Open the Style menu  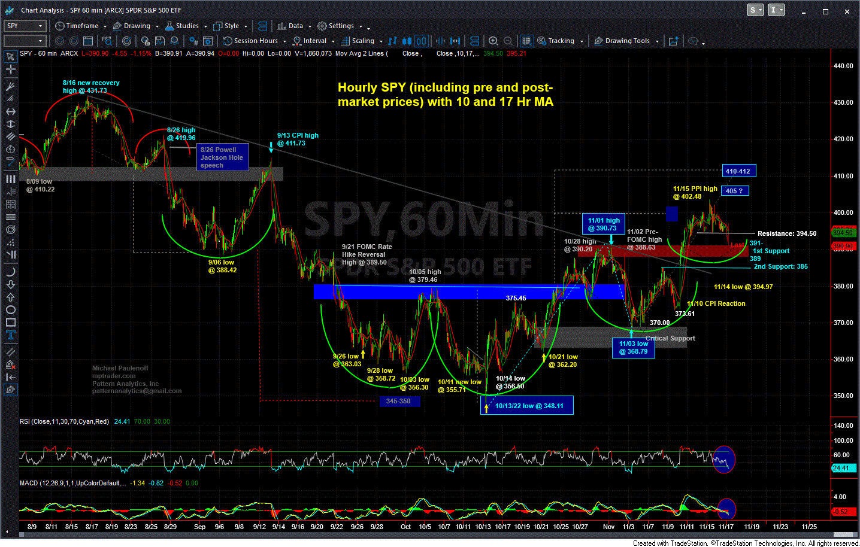click(226, 26)
